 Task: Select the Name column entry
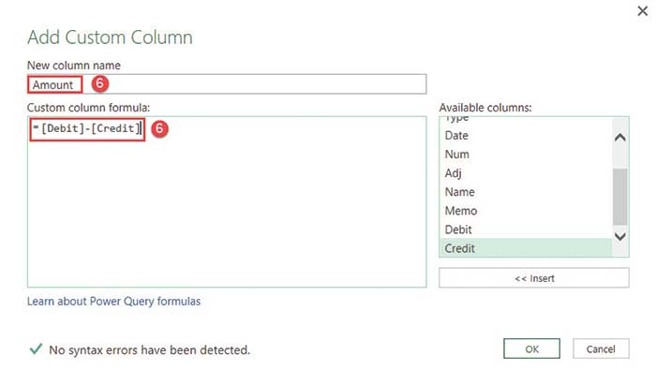coord(459,192)
